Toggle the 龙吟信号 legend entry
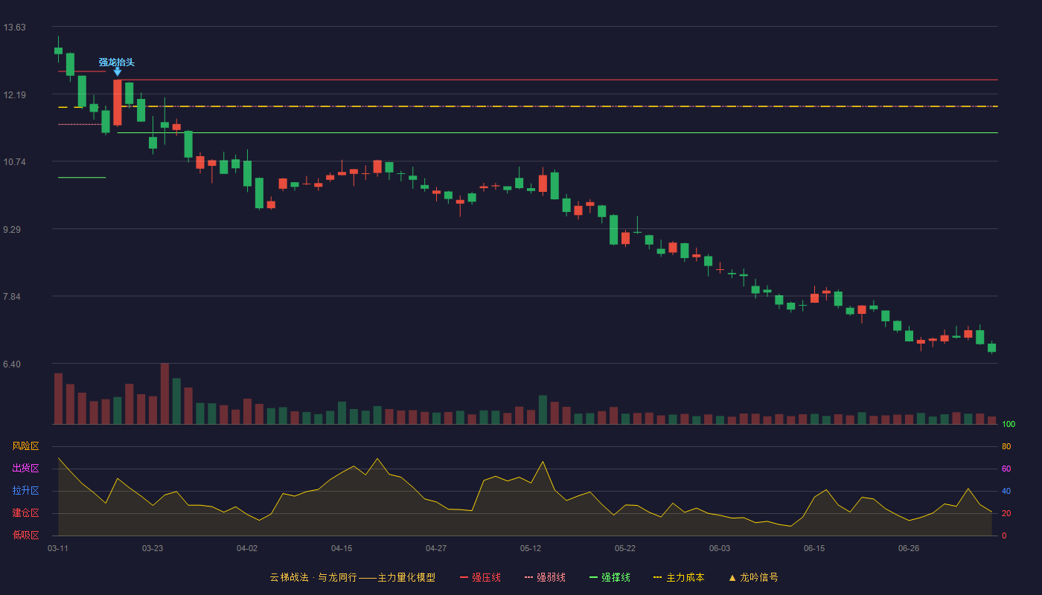1042x595 pixels. click(x=753, y=578)
